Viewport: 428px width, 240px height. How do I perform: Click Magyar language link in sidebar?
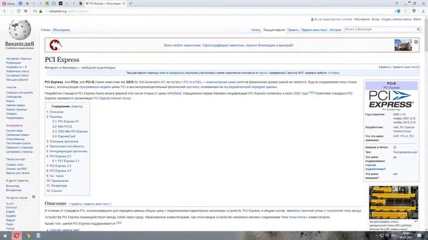coord(11,220)
